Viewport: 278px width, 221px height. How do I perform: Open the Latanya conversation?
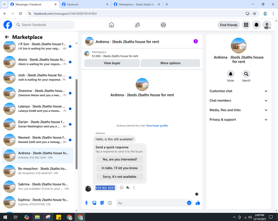[38, 109]
